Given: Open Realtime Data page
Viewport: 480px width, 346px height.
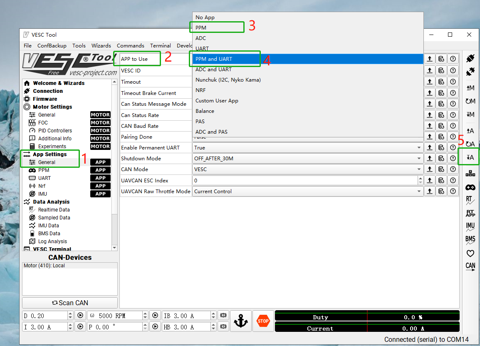Looking at the screenshot, I should (x=54, y=209).
